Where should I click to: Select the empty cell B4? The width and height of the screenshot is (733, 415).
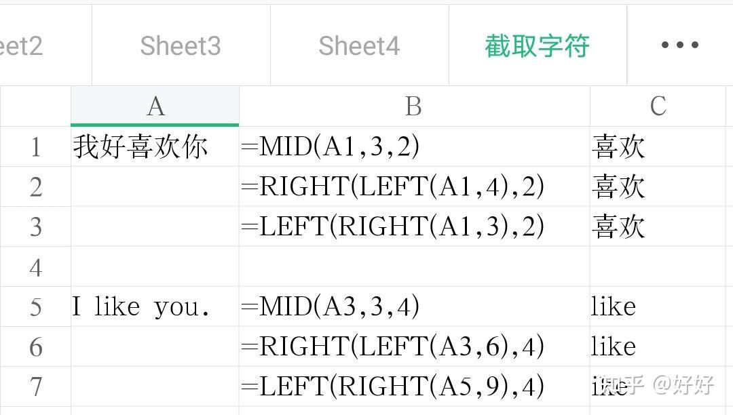pos(414,266)
